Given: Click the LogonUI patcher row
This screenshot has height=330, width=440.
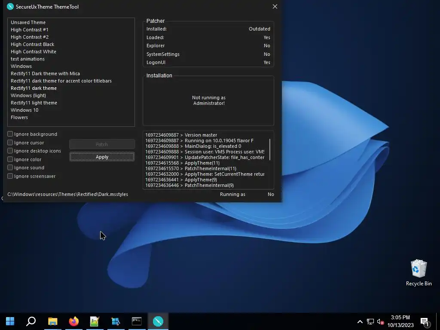Looking at the screenshot, I should pos(208,62).
